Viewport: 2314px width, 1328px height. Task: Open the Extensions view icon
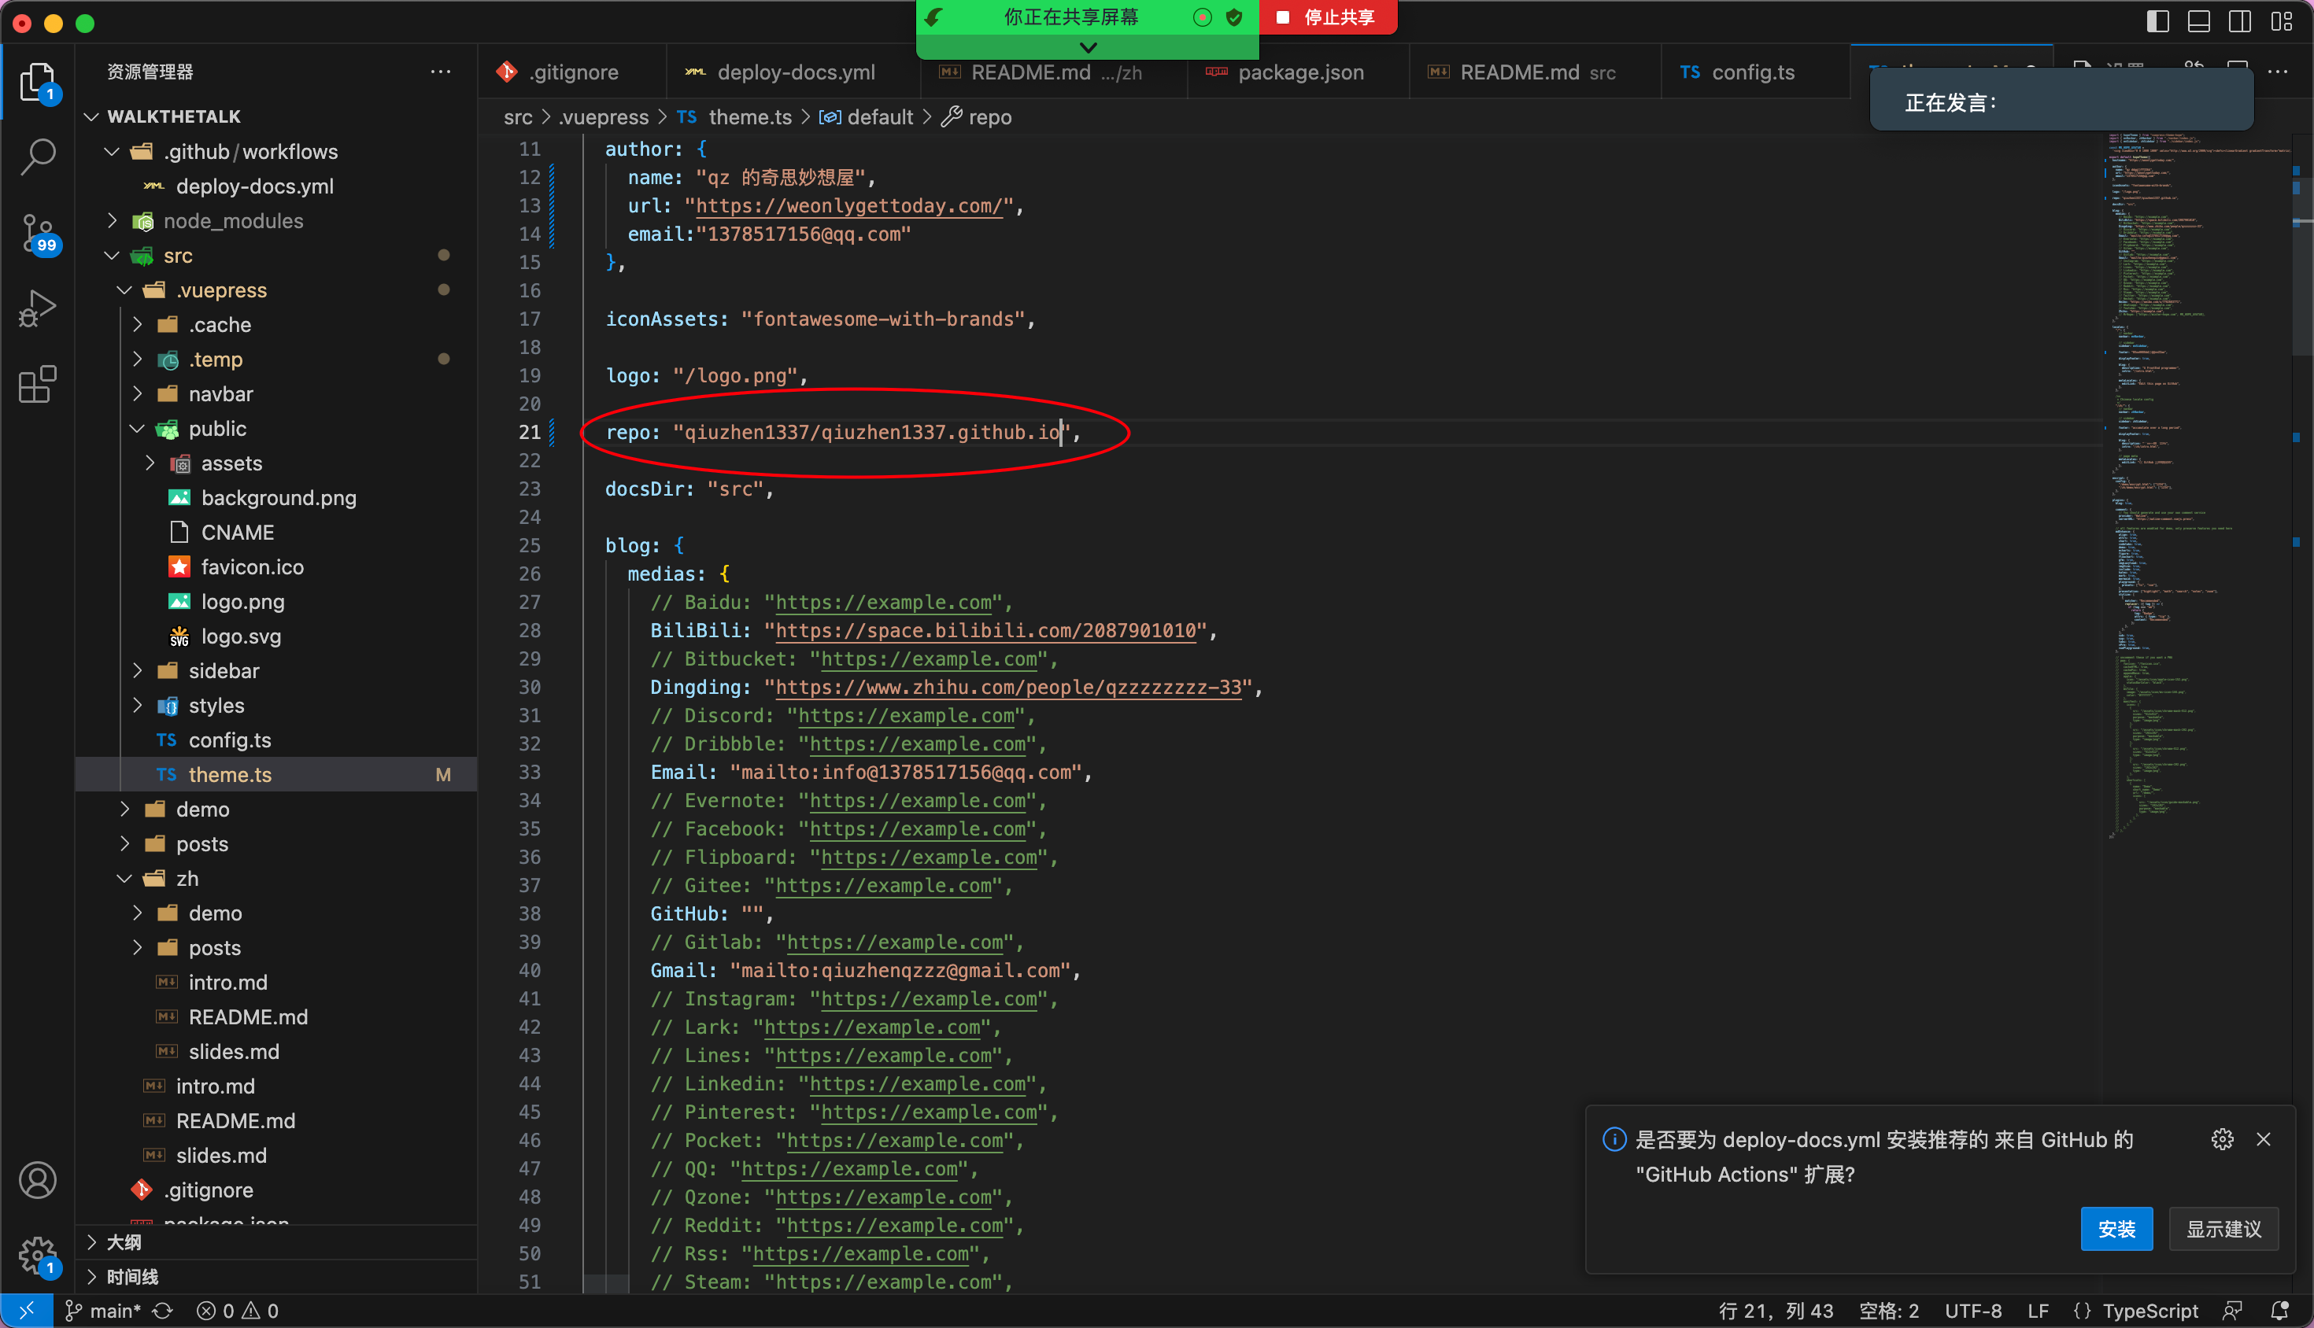click(x=38, y=384)
